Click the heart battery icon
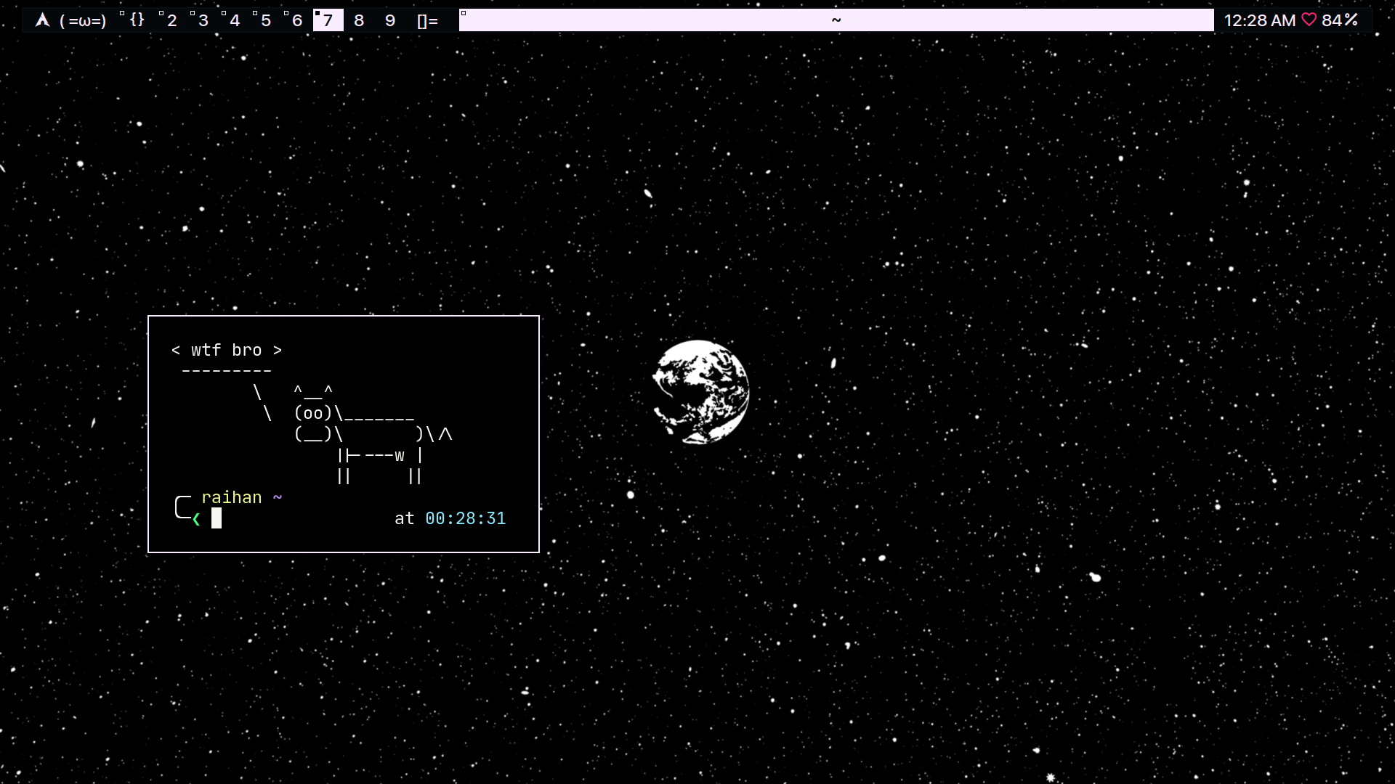This screenshot has height=784, width=1395. pos(1309,20)
